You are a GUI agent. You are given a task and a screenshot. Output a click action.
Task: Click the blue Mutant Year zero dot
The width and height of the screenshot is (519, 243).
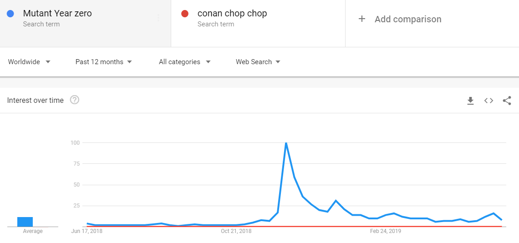tap(10, 14)
